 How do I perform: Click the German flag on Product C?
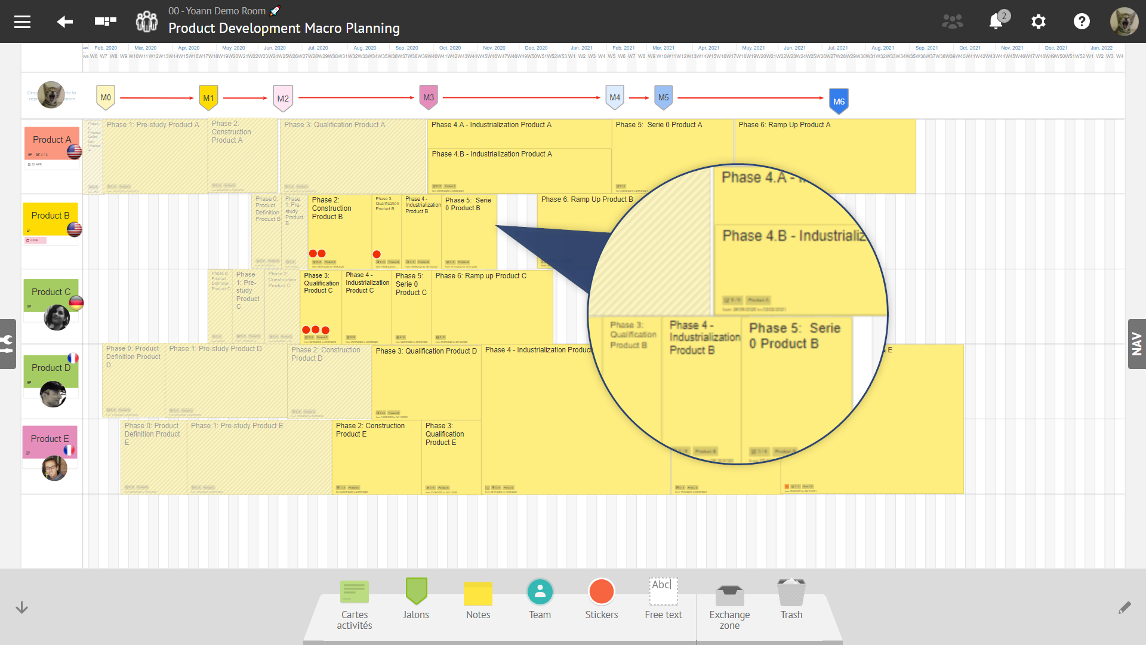76,303
